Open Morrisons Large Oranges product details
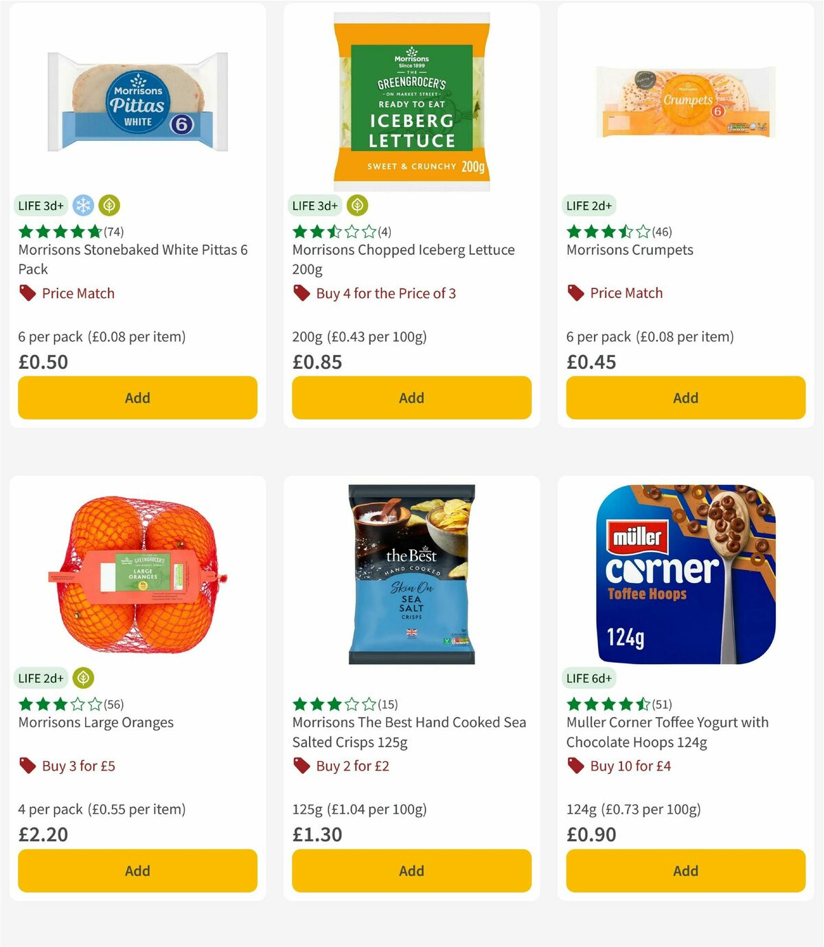This screenshot has width=824, height=947. (x=95, y=722)
